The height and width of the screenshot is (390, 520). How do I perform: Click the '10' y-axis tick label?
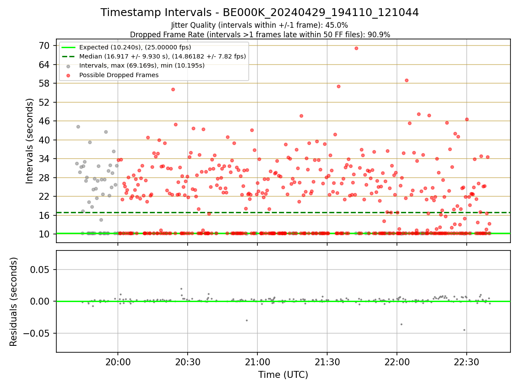pyautogui.click(x=45, y=234)
